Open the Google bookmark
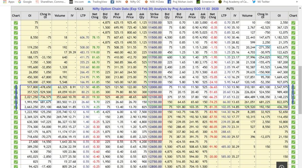The width and height of the screenshot is (302, 168). (x=25, y=2)
